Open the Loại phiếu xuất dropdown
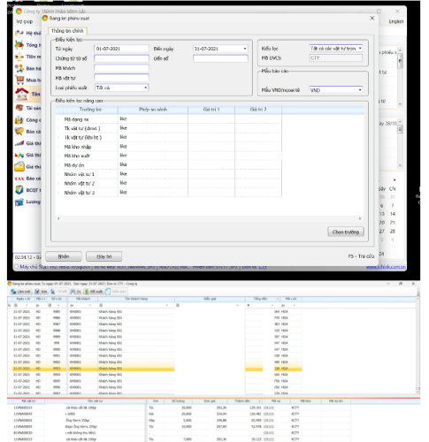The width and height of the screenshot is (429, 442). click(x=145, y=88)
